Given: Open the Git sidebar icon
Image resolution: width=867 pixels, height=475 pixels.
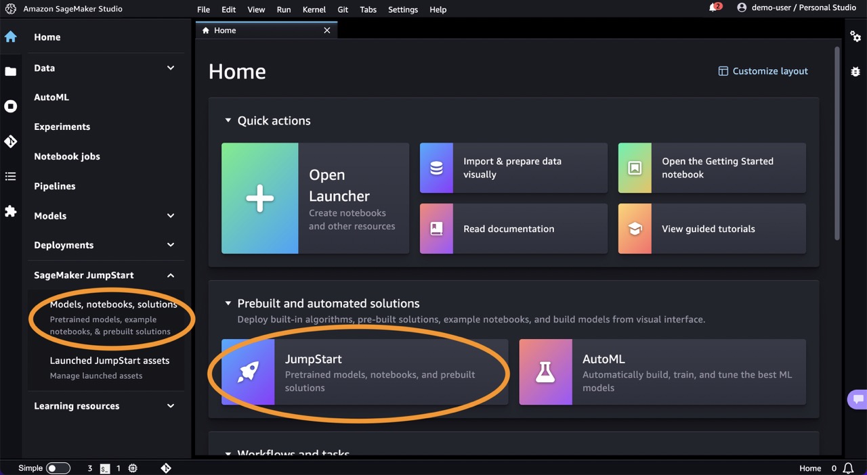Looking at the screenshot, I should click(x=11, y=141).
